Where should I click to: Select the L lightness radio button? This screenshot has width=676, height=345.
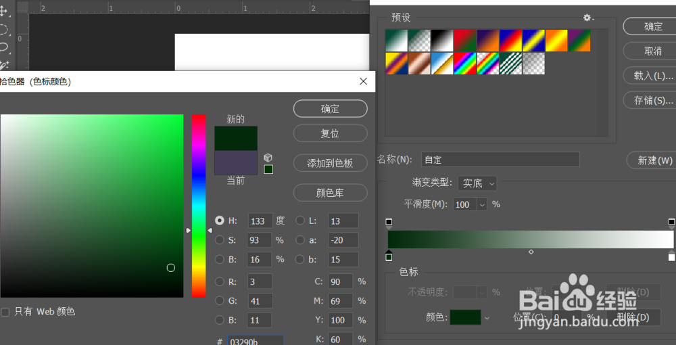coord(300,221)
